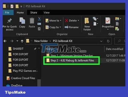The image size is (128, 97).
Task: Open Customize Quick Access Toolbar dropdown
Action: click(21, 6)
